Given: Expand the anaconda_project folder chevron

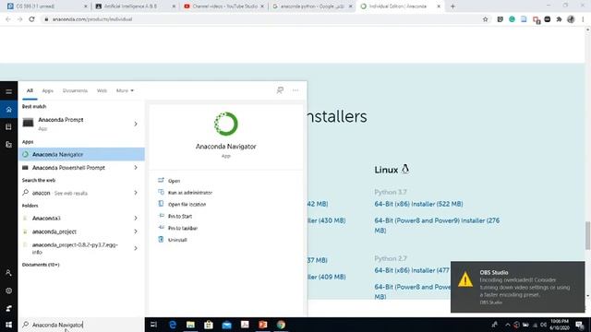Looking at the screenshot, I should coord(136,231).
